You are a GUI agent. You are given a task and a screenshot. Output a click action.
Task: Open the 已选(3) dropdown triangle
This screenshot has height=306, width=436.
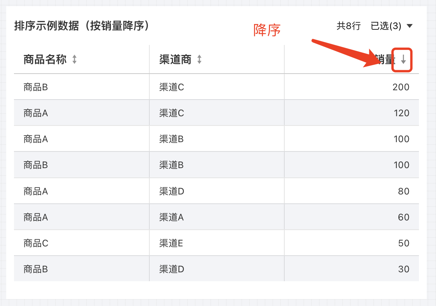click(409, 26)
